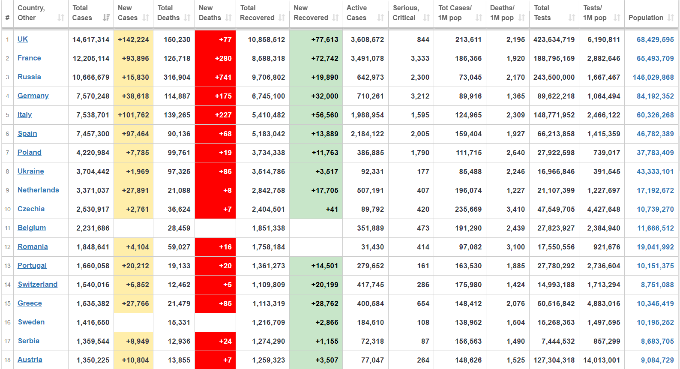Screen dimensions: 680x369
Task: Select Czechia cases per million 235,669
Action: (x=468, y=209)
